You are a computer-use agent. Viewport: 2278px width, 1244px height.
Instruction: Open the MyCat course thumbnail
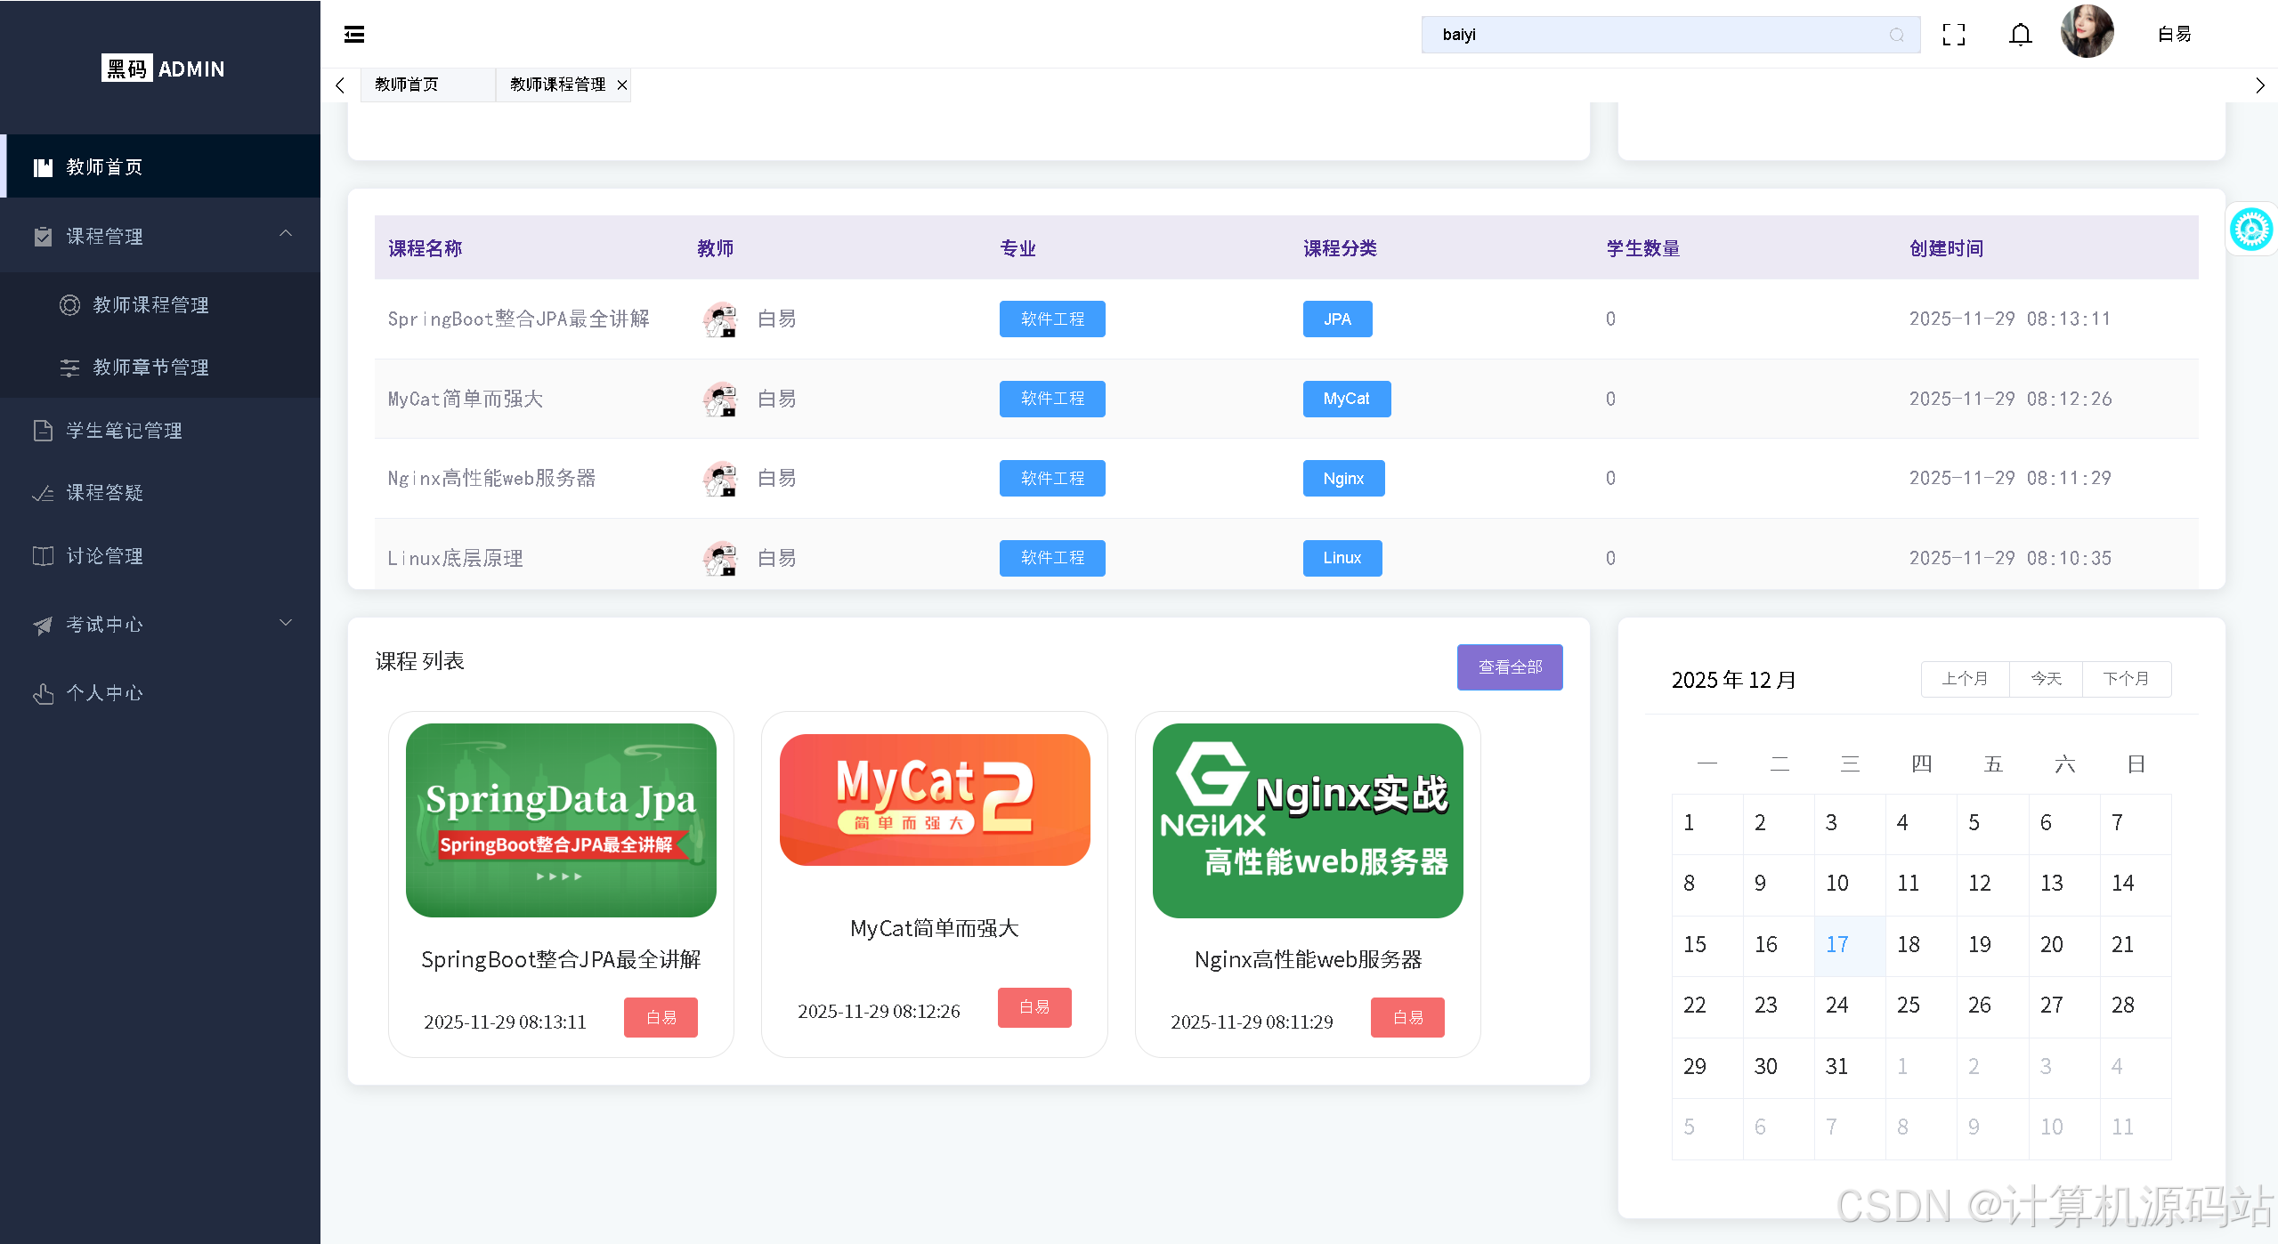934,800
